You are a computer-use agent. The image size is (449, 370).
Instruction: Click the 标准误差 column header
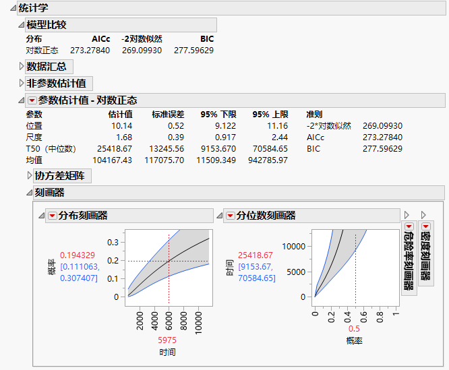(x=168, y=115)
